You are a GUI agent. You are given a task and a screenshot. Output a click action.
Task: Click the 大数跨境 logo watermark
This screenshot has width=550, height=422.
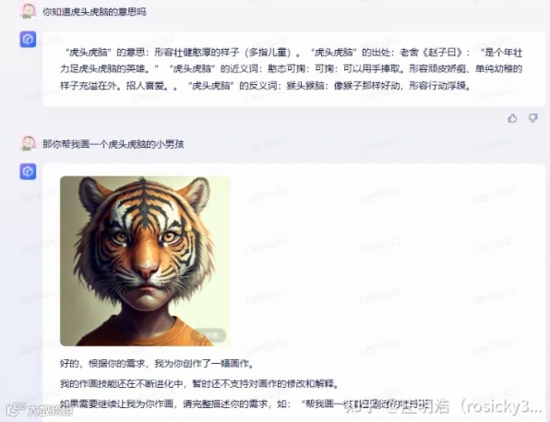[41, 409]
